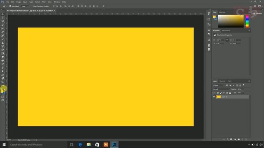This screenshot has width=264, height=148.
Task: Toggle Quick Mask mode icon
Action: (2, 97)
